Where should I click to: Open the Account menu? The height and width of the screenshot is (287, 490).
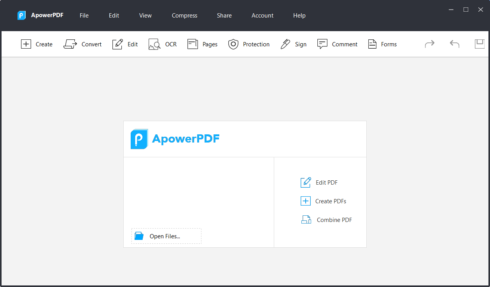tap(262, 16)
